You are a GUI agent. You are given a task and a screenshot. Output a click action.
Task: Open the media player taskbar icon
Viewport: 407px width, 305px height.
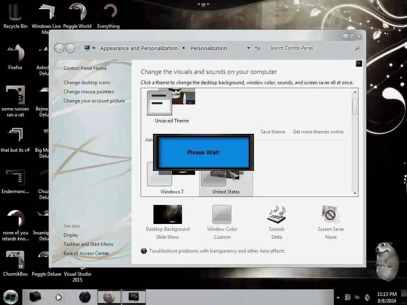tap(59, 297)
